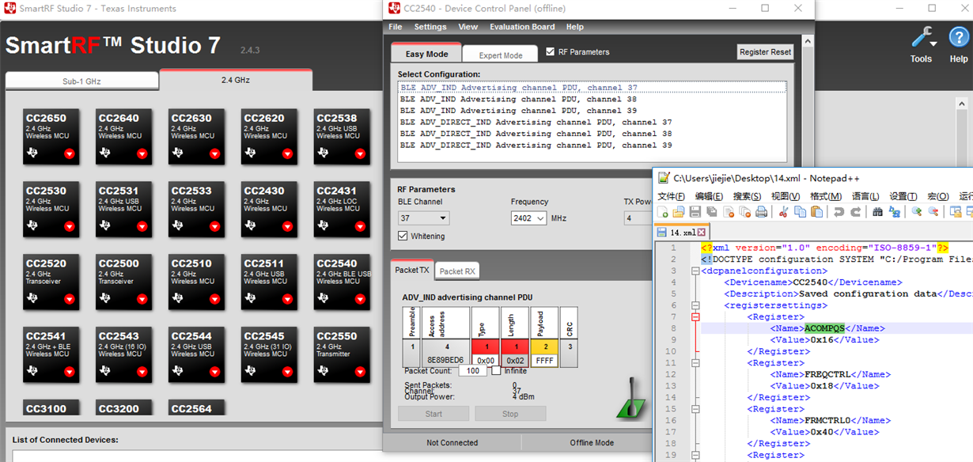Open the 语言(L) menu in Notepad++
973x462 pixels.
click(x=865, y=196)
